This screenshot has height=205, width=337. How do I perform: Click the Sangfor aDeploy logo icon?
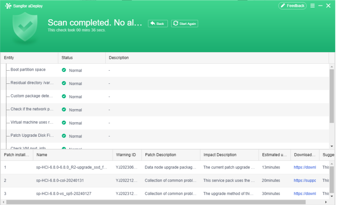click(8, 6)
